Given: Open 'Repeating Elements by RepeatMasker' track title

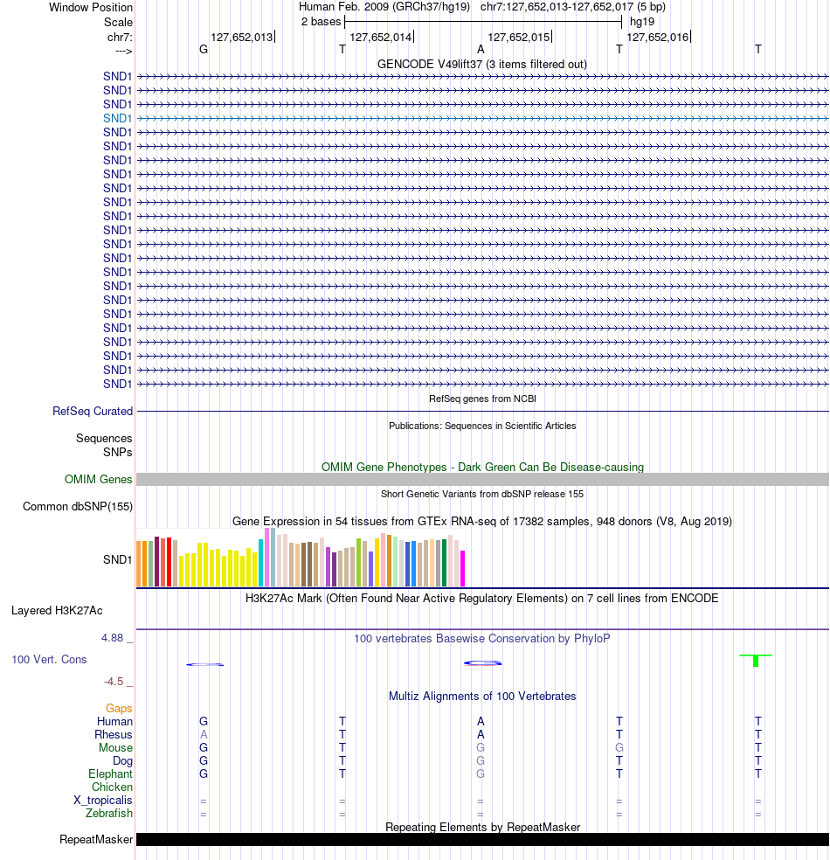Looking at the screenshot, I should click(482, 827).
